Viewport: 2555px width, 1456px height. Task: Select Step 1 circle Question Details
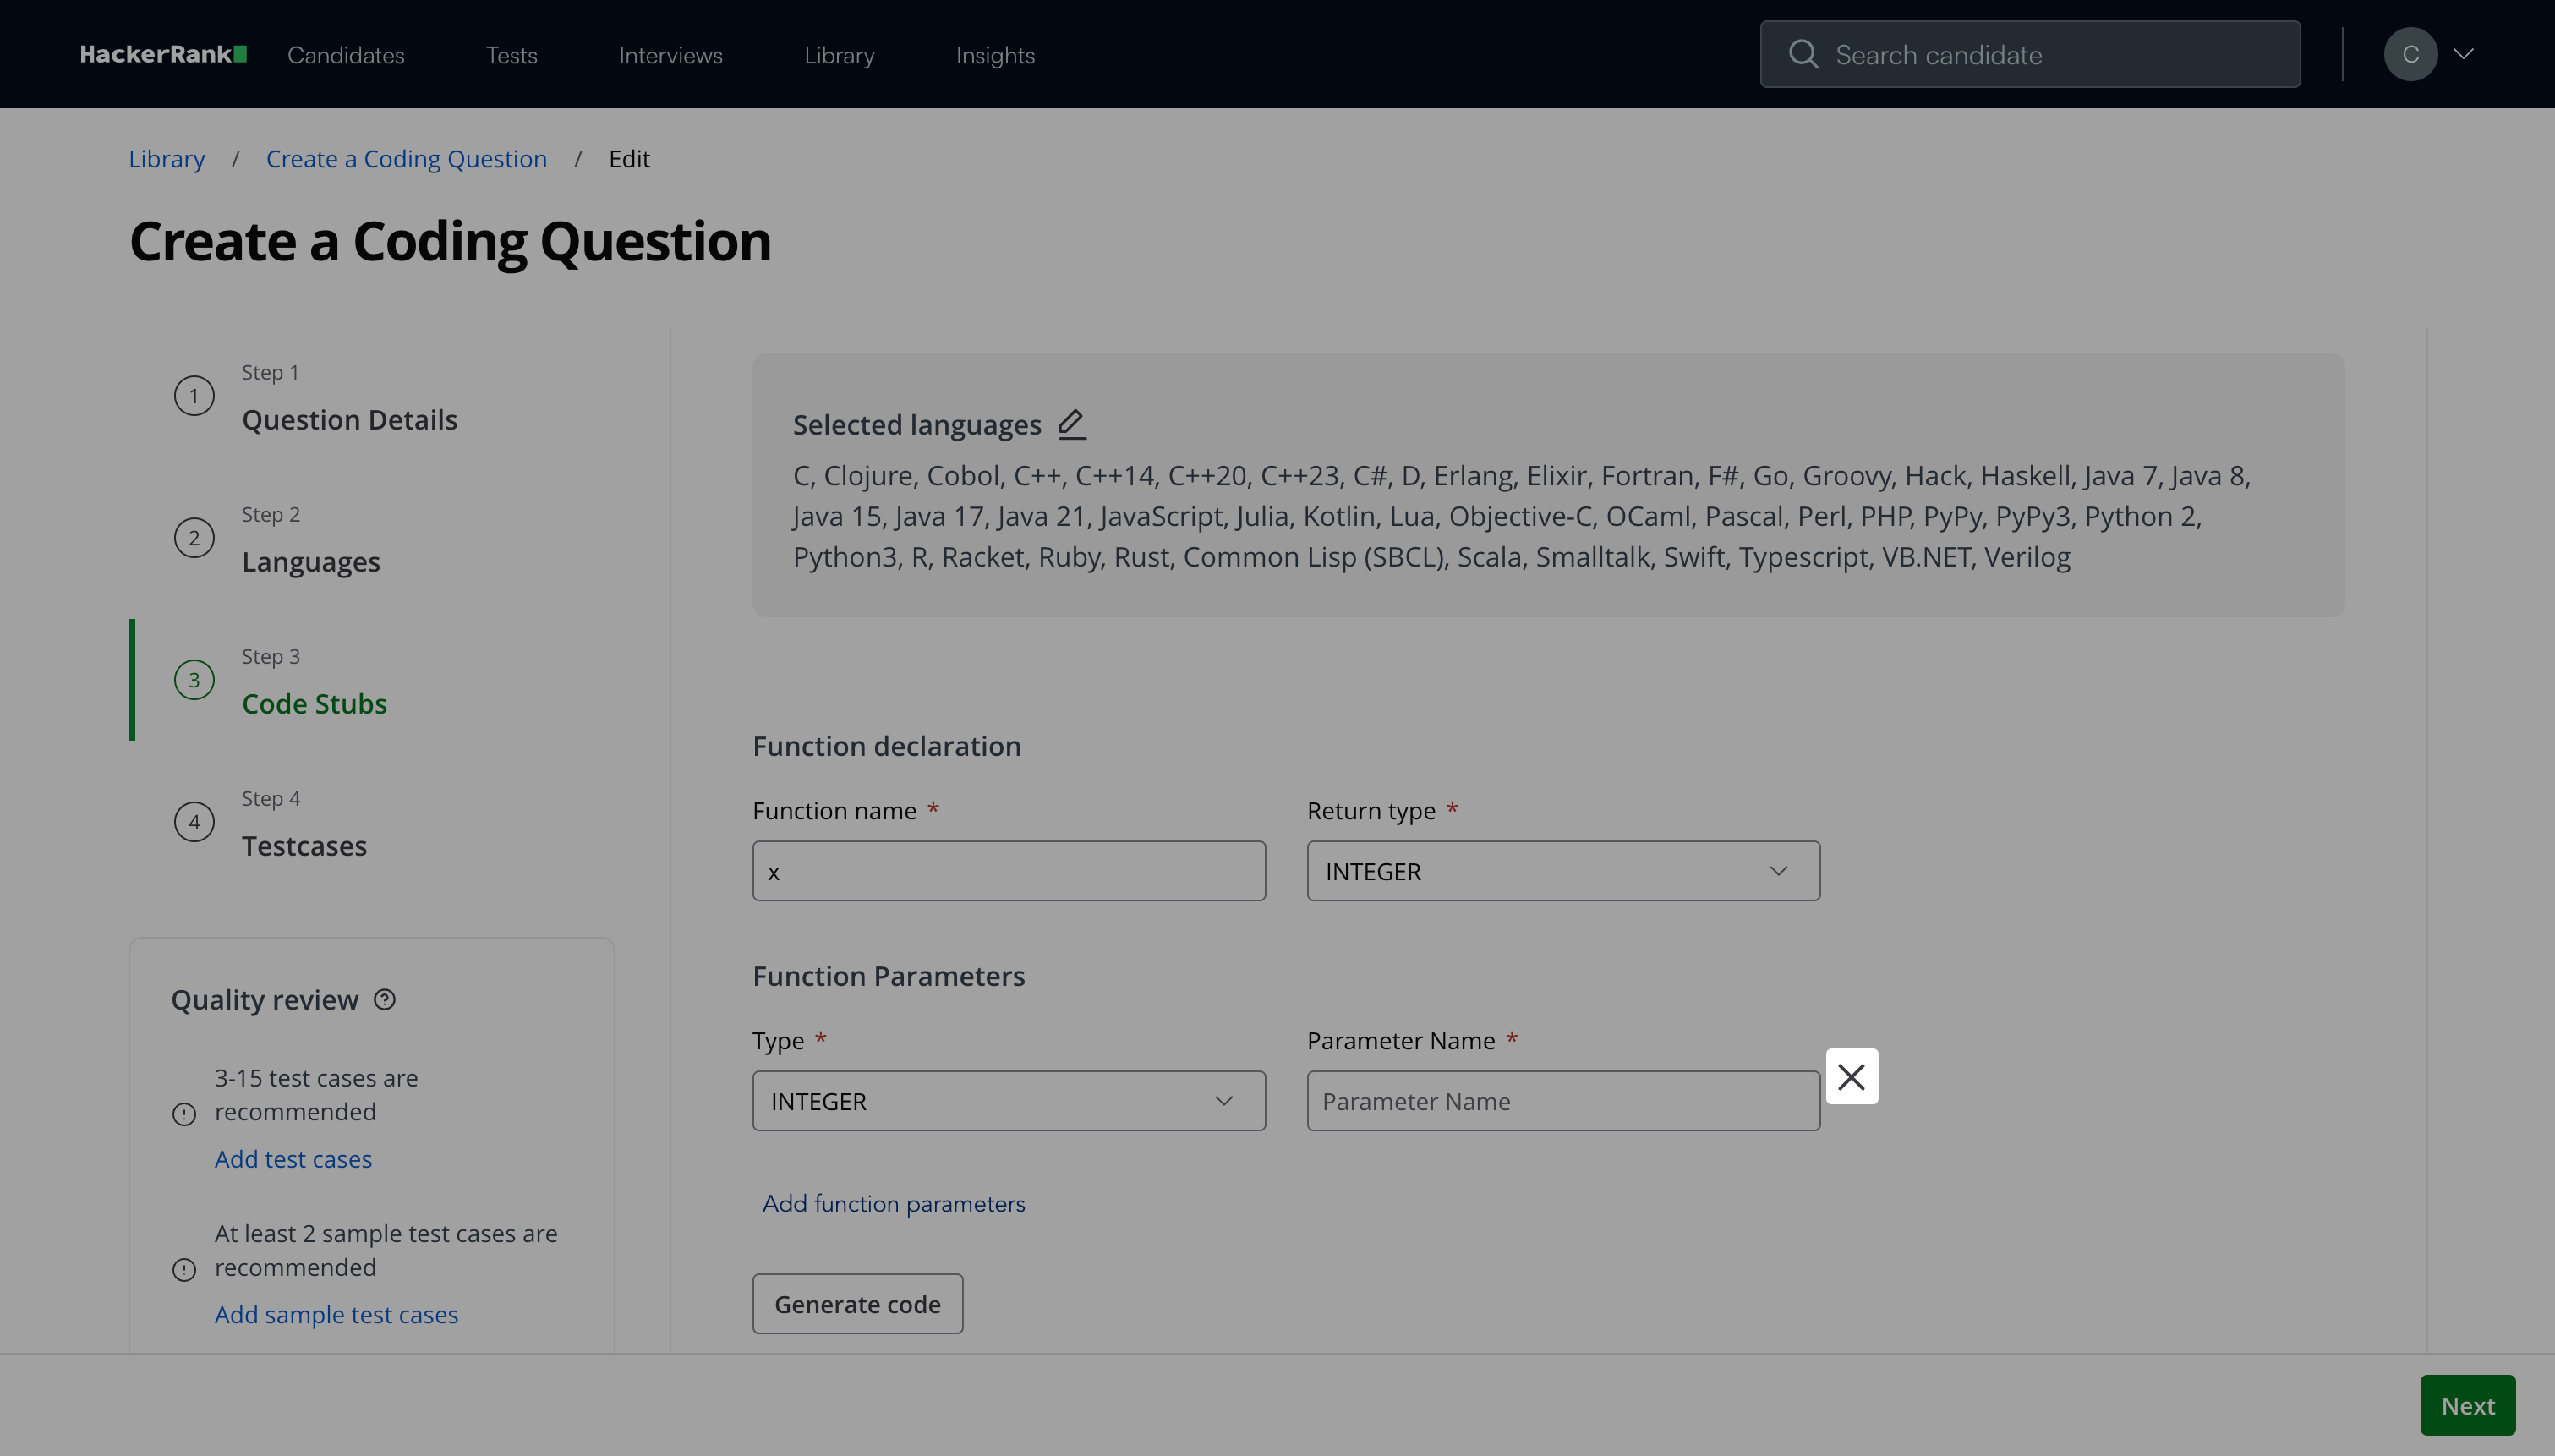(194, 396)
